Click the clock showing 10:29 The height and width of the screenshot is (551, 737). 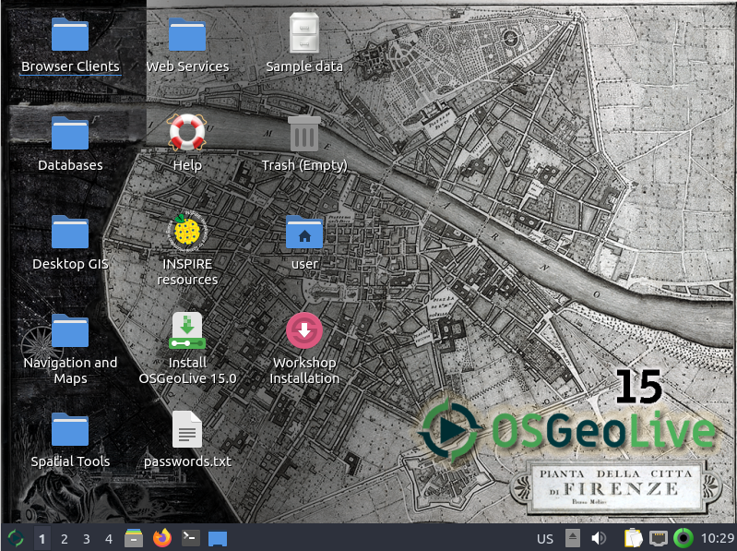(718, 539)
